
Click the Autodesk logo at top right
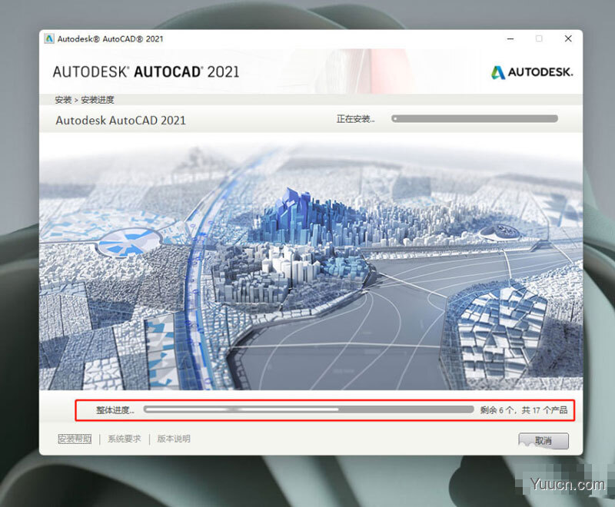(x=532, y=72)
